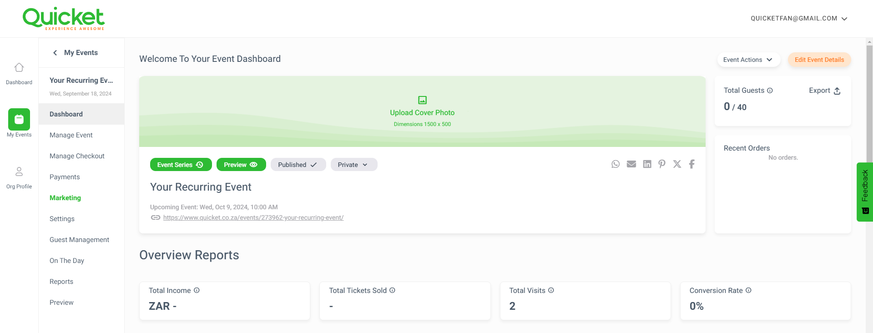Screen dimensions: 873x333
Task: Click the Preview eye button
Action: (241, 165)
